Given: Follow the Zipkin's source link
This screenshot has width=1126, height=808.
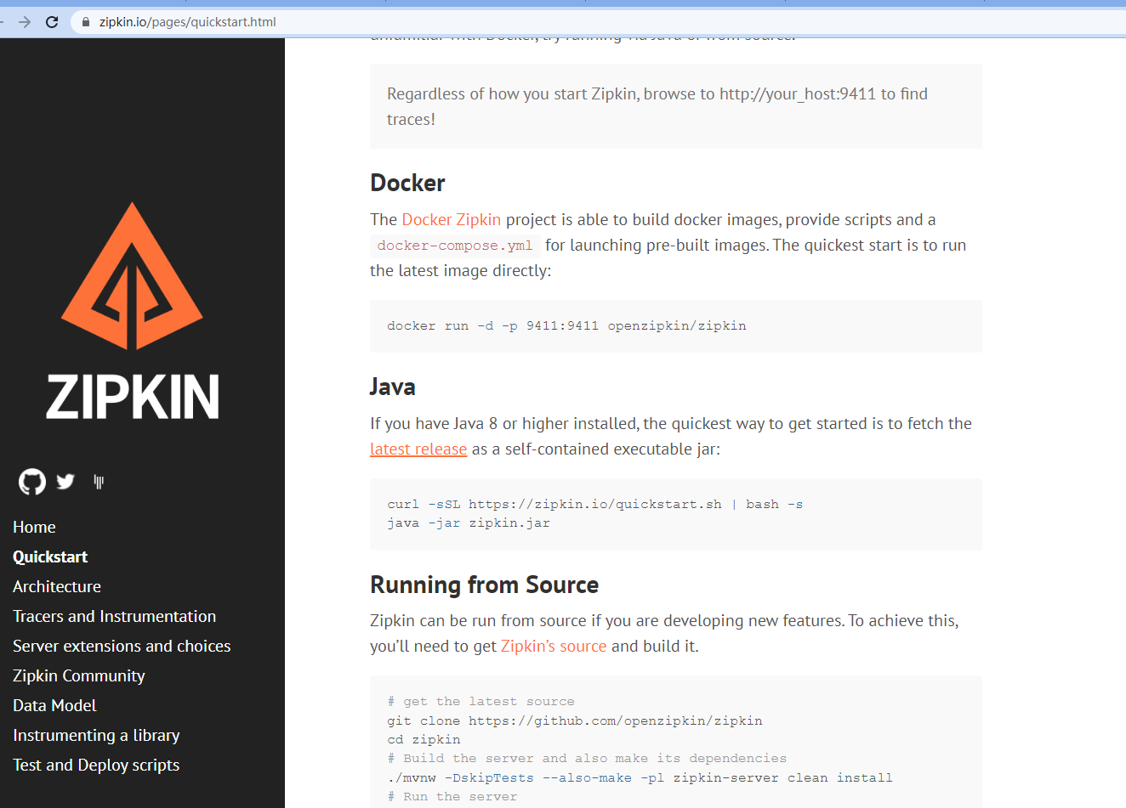Looking at the screenshot, I should coord(554,646).
